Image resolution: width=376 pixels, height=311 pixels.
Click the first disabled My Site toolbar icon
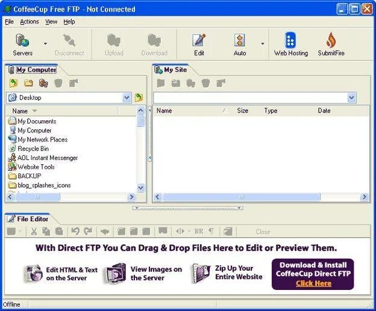pyautogui.click(x=161, y=83)
